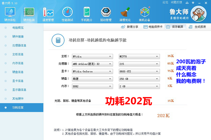Click the 65瓦 processor power value
211x140 pixels.
(171, 64)
